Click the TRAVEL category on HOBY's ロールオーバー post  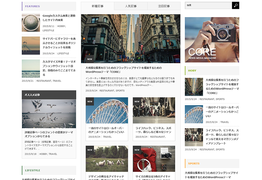[225, 122]
